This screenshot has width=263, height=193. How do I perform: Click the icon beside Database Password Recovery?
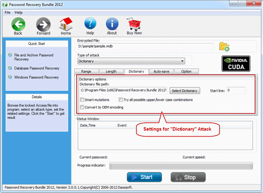10,68
